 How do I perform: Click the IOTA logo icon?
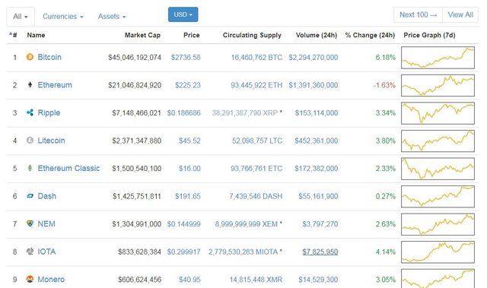30,252
